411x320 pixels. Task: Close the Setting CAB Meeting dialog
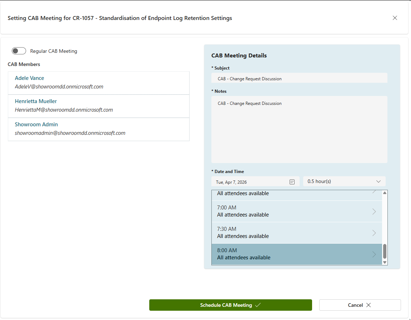pyautogui.click(x=395, y=18)
